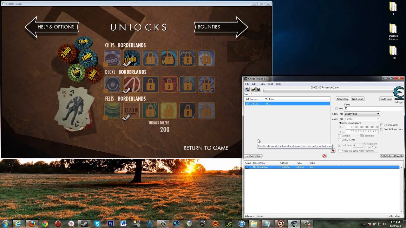Show hidden system tray icons arrow
Viewport: 406px width, 228px height.
pyautogui.click(x=364, y=224)
